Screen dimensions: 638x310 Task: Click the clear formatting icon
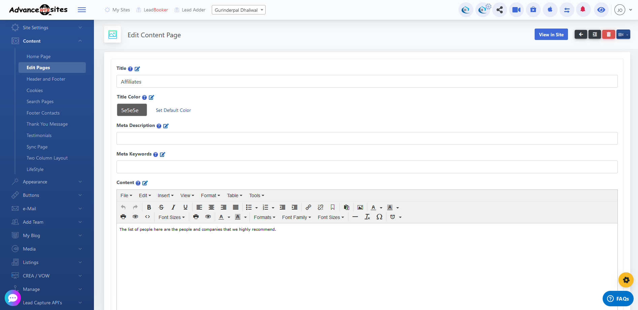point(367,217)
